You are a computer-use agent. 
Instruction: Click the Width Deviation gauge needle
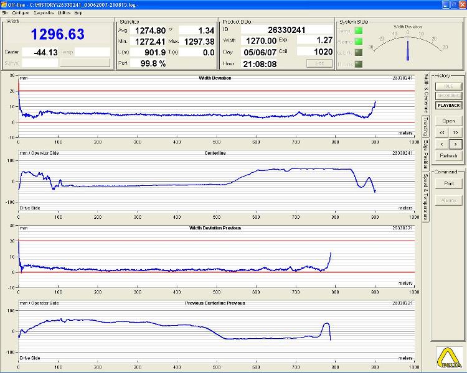tap(408, 50)
